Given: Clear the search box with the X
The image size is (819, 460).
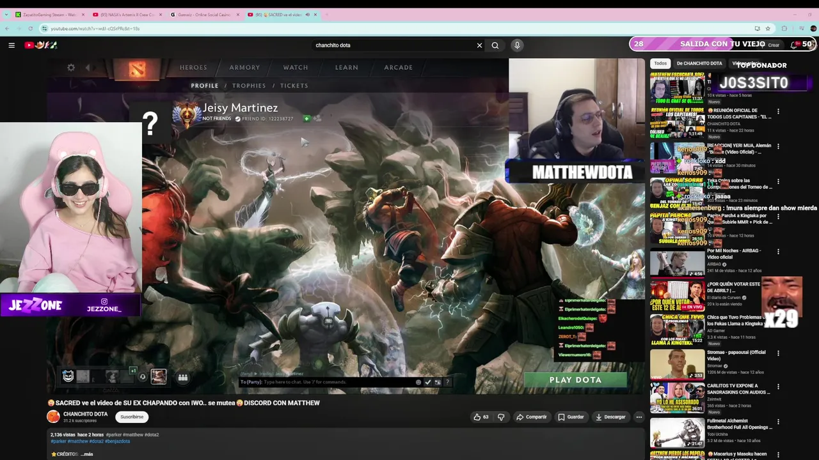Looking at the screenshot, I should [x=479, y=45].
